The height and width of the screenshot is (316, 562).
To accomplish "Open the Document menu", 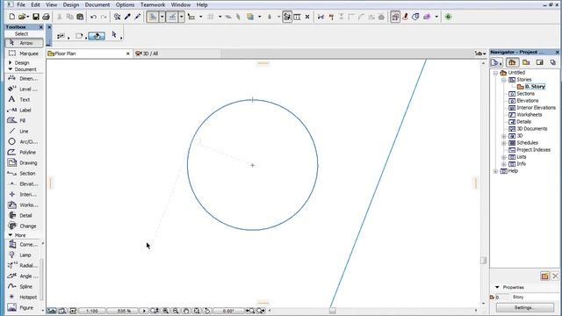I will click(x=97, y=4).
